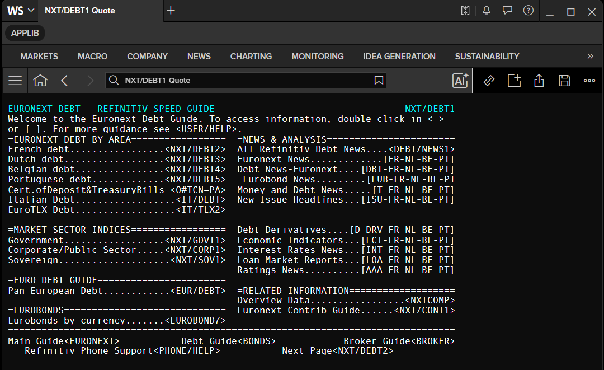The width and height of the screenshot is (604, 370).
Task: Open Sovereign link <NXT/SOV1>
Action: (x=198, y=260)
